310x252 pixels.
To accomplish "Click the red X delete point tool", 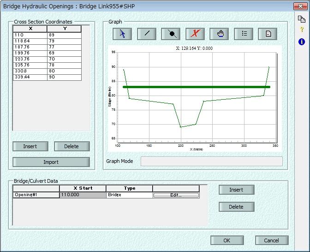I will (195, 34).
